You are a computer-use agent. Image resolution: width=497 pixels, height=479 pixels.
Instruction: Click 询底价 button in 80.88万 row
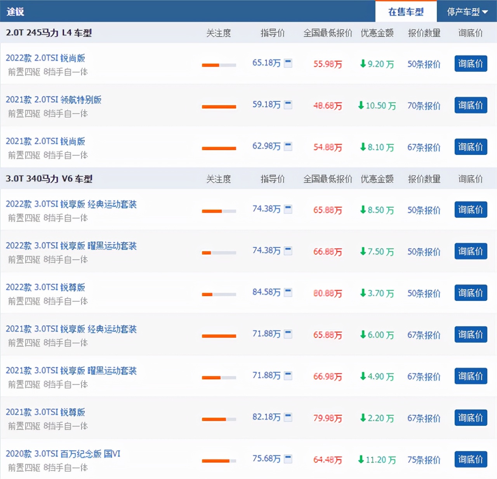tap(471, 293)
